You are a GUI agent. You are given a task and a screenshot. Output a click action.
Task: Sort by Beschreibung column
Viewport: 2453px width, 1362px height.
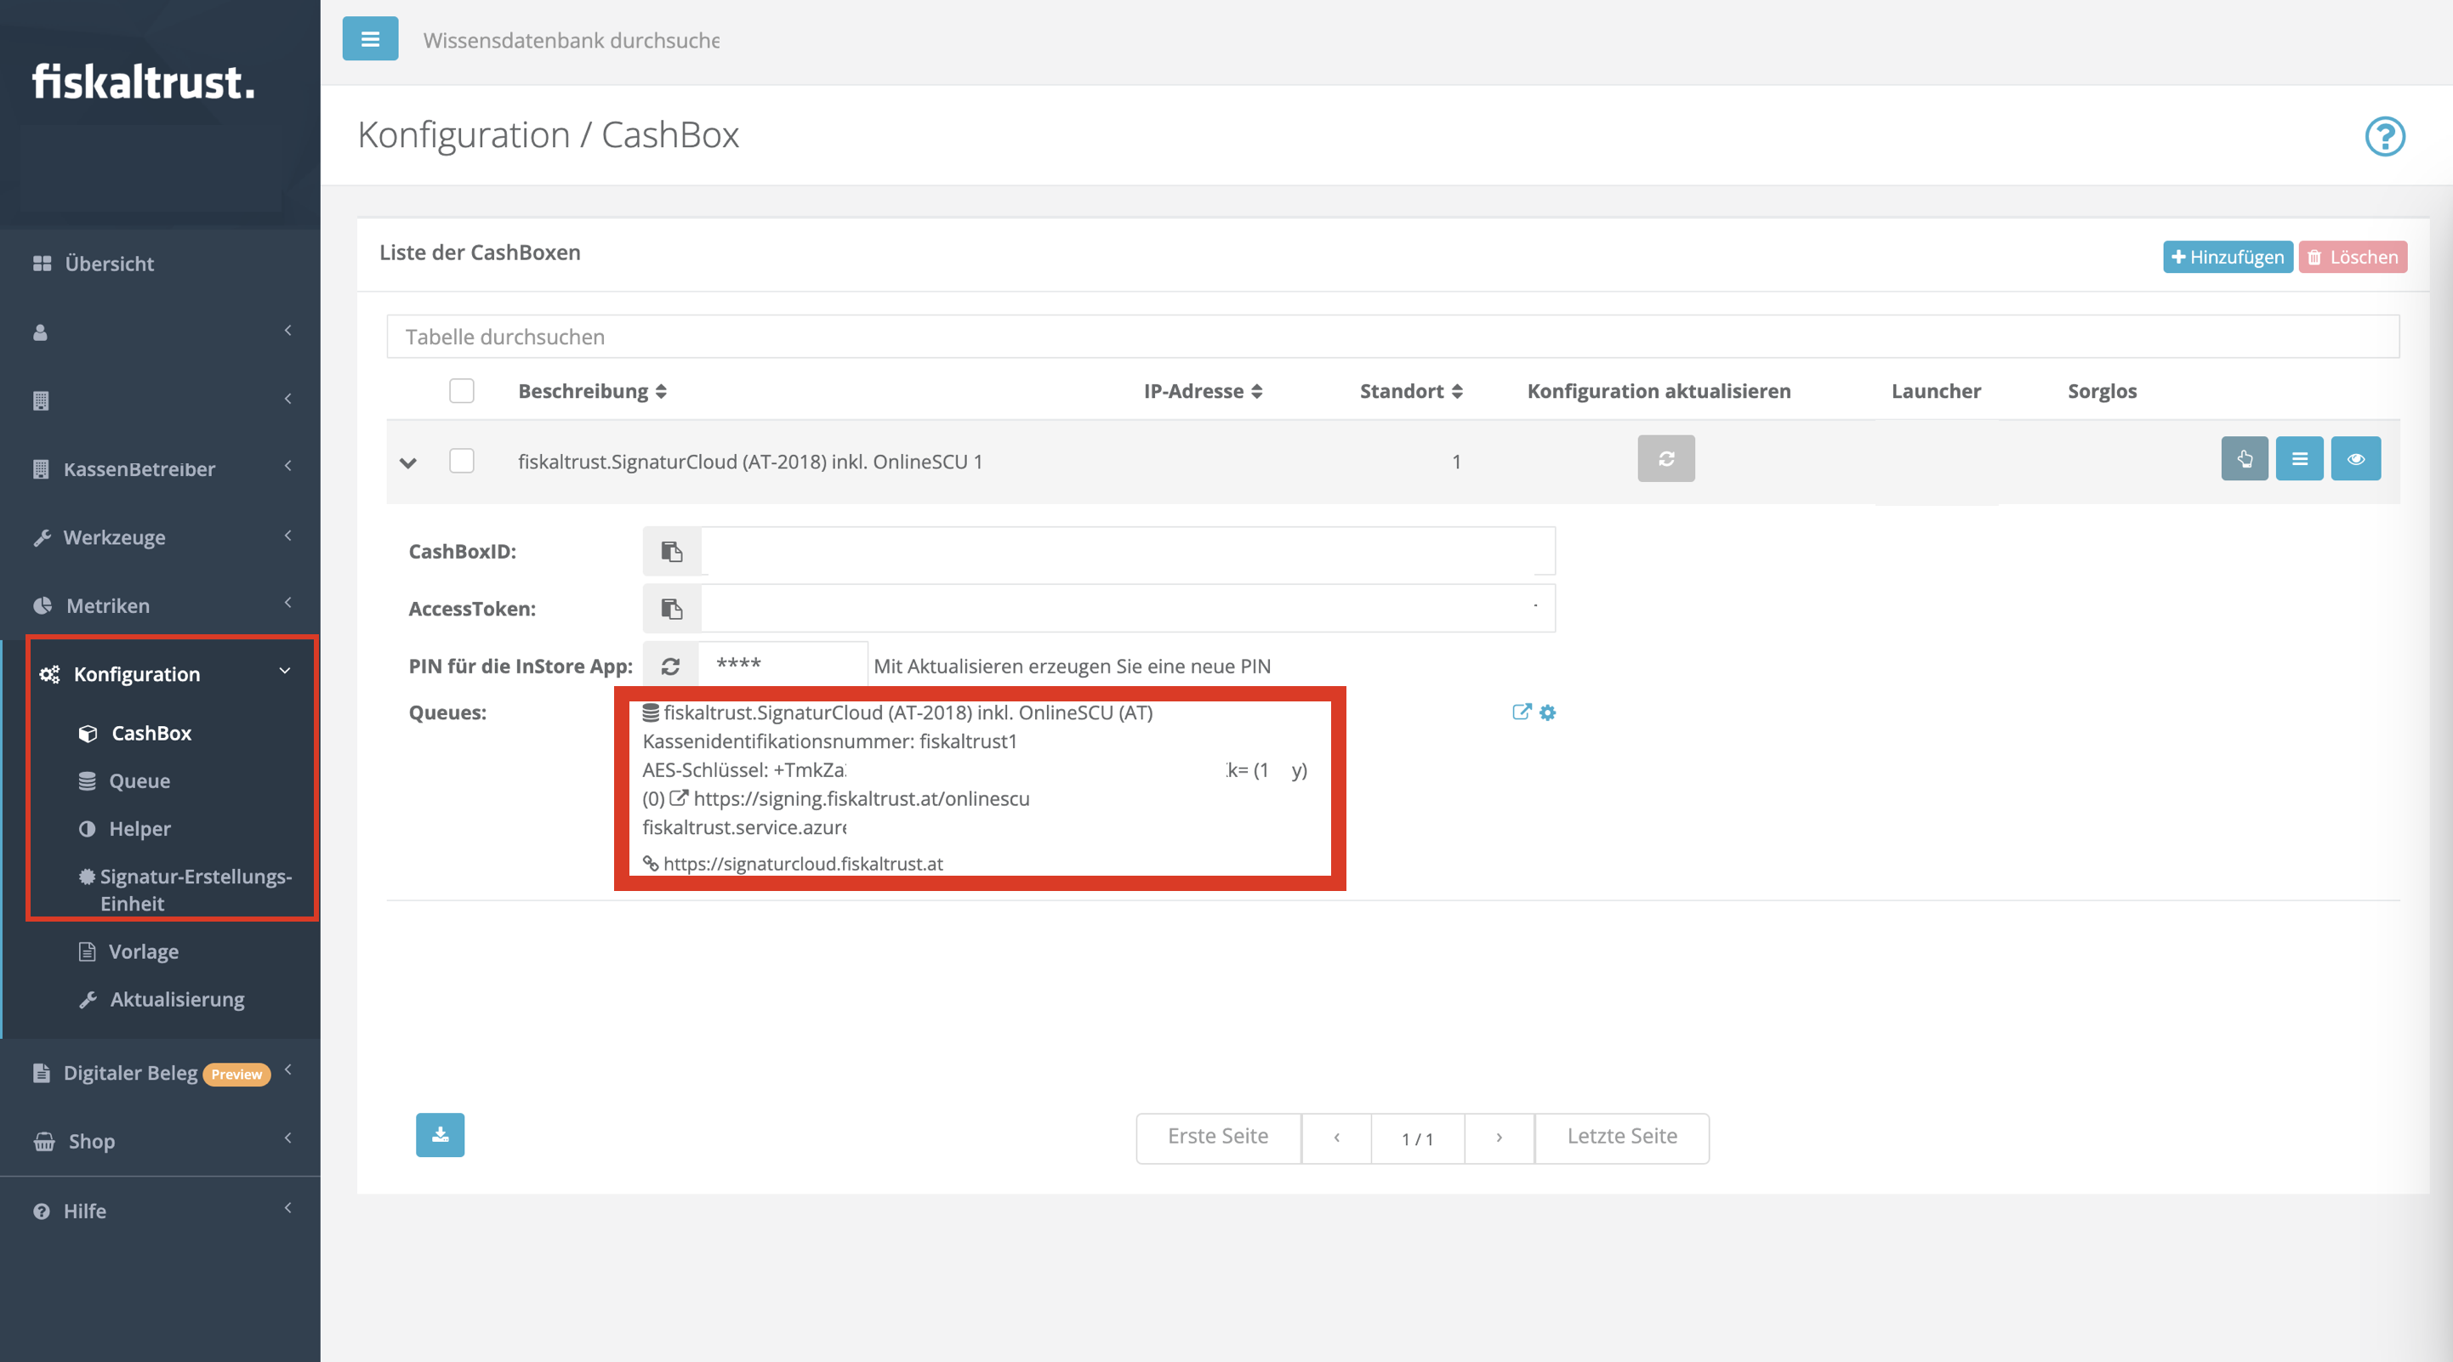tap(592, 391)
